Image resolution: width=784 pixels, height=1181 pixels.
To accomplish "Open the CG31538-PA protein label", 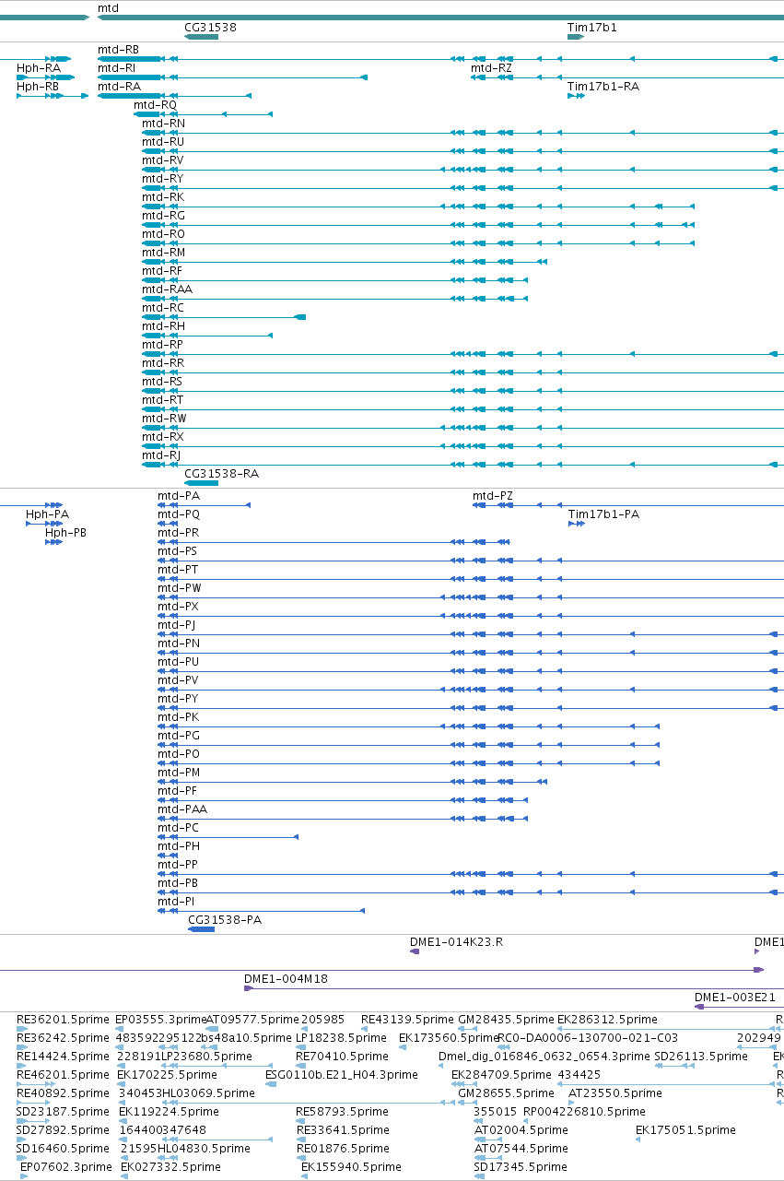I will pos(225,920).
